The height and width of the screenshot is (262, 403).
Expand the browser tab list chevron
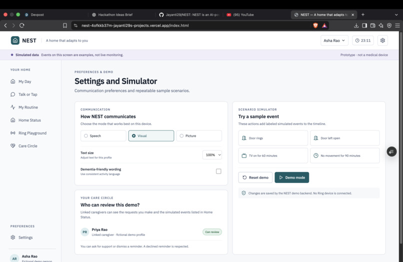396,15
